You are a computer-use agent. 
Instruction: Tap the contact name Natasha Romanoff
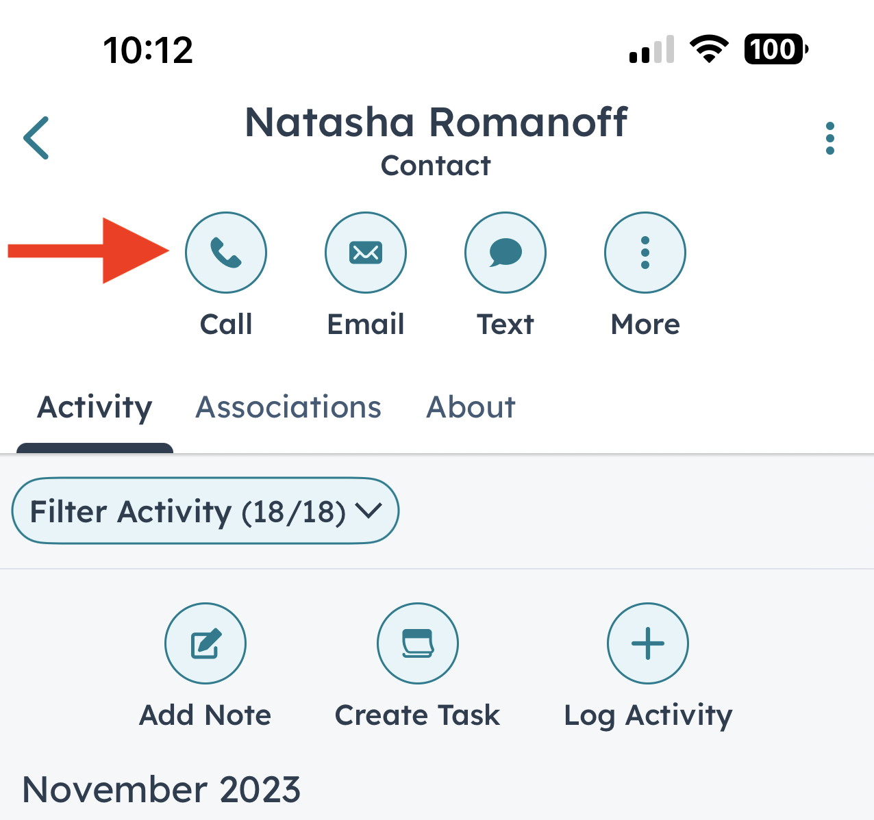click(x=436, y=123)
